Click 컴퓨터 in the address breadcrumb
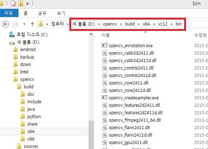This screenshot has height=149, width=208. point(58,24)
